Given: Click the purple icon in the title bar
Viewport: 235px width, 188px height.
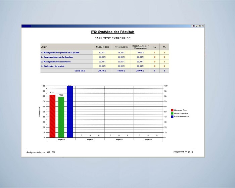Looking at the screenshot, I should [x=194, y=26].
